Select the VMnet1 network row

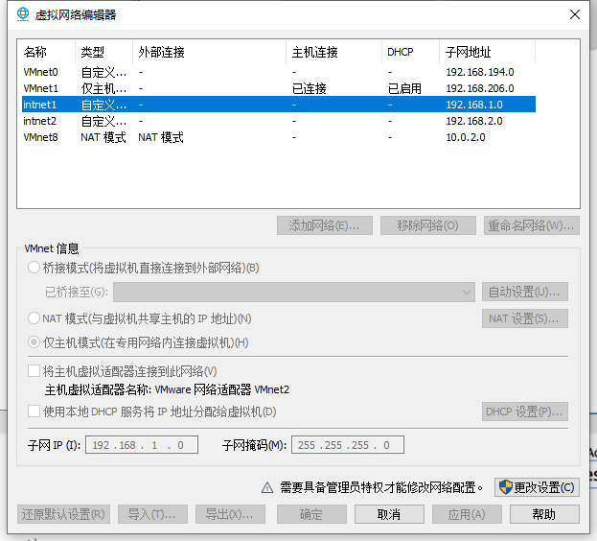click(x=279, y=88)
